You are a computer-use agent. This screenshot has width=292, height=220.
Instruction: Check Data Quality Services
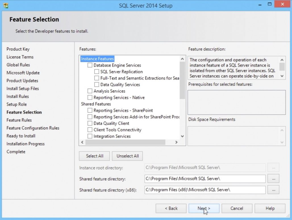(97, 84)
